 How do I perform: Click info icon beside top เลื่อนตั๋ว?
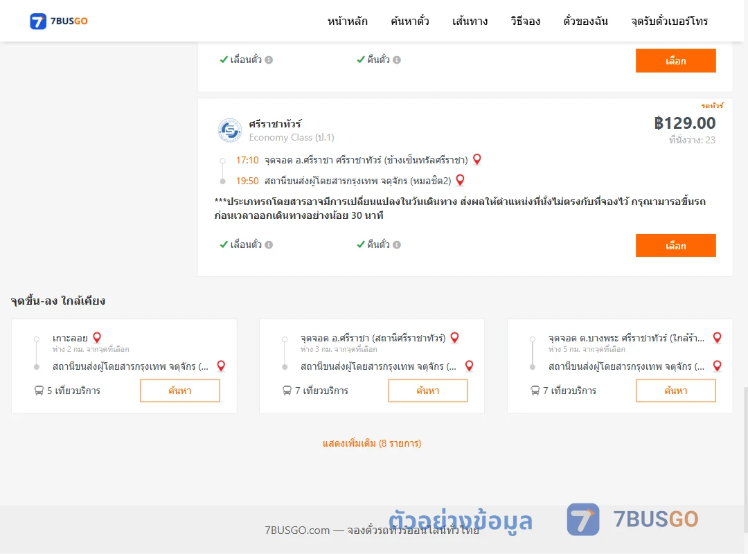269,60
